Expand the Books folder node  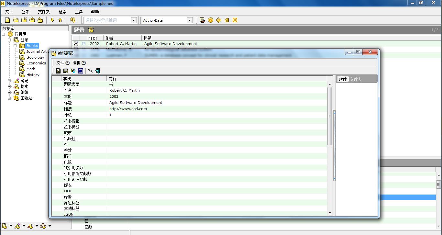15,46
